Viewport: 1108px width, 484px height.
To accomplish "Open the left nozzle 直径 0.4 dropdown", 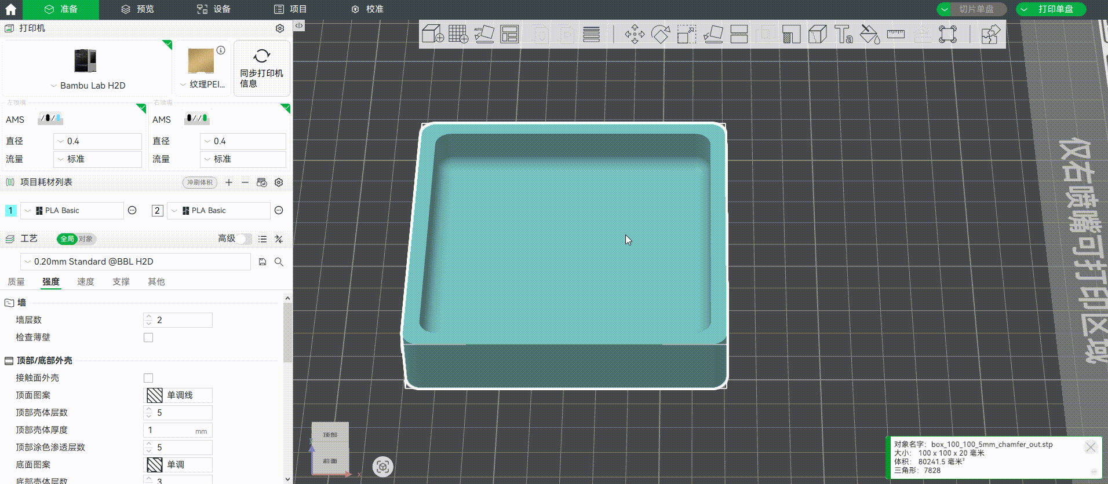I will [97, 141].
